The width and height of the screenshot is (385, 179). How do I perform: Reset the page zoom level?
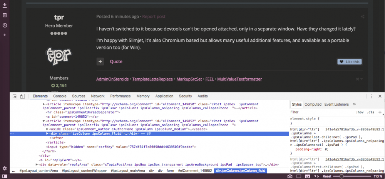tap(327, 176)
